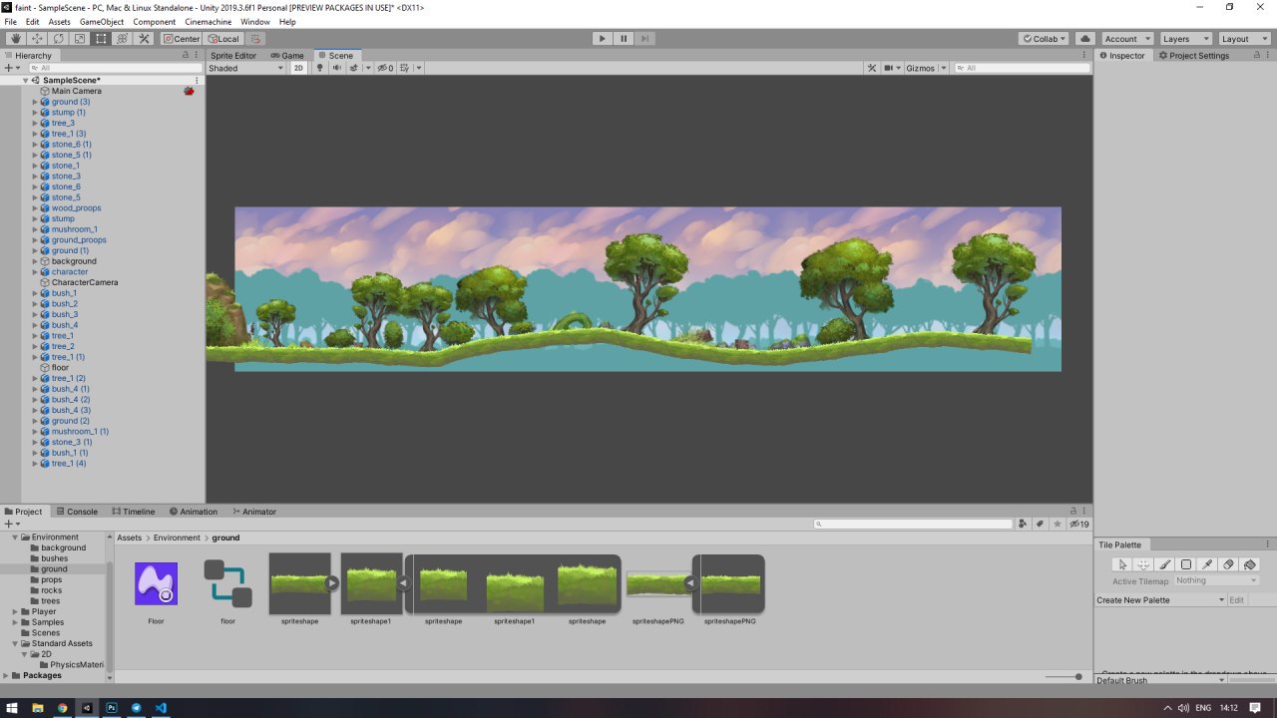This screenshot has height=718, width=1277.
Task: Expand wood_proops in Hierarchy
Action: [35, 207]
